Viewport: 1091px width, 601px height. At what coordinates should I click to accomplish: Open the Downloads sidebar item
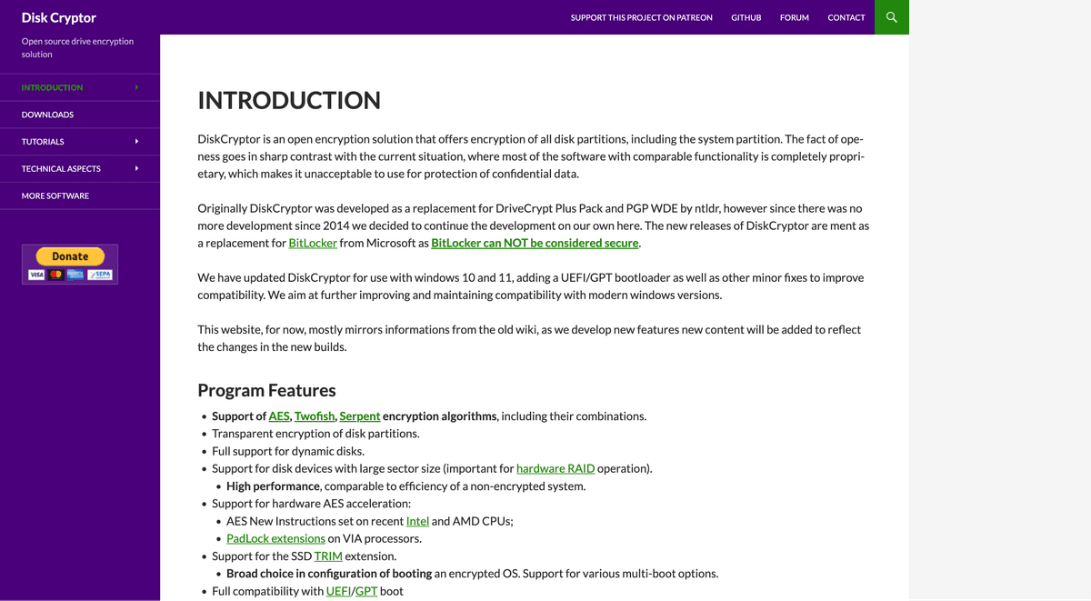(x=47, y=115)
